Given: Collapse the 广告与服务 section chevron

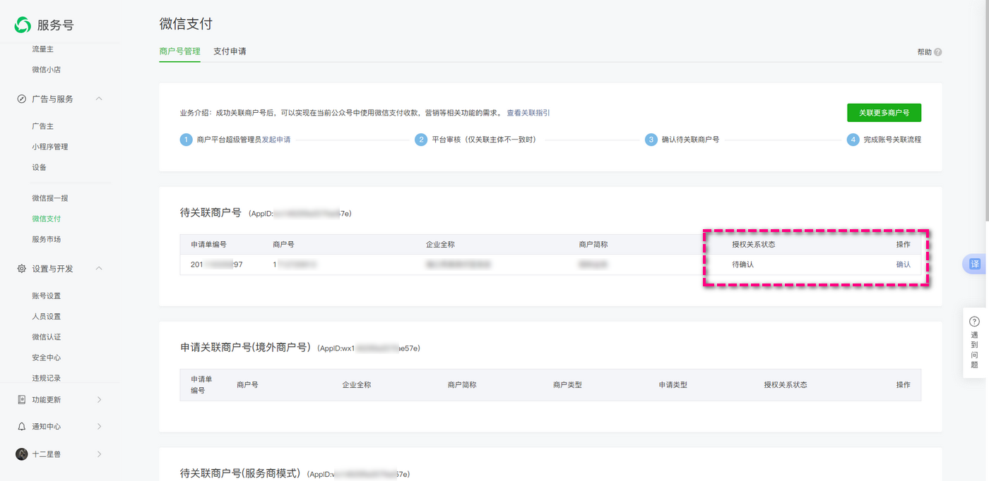Looking at the screenshot, I should pyautogui.click(x=99, y=99).
